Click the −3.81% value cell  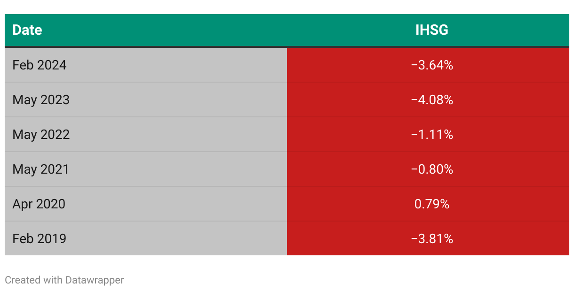click(x=428, y=238)
